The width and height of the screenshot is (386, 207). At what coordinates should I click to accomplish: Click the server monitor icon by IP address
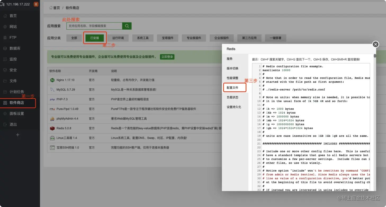point(2,4)
